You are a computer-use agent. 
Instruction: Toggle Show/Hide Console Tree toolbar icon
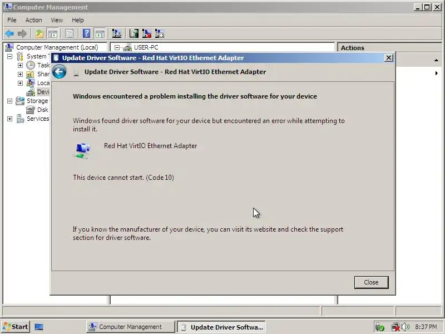tap(52, 34)
